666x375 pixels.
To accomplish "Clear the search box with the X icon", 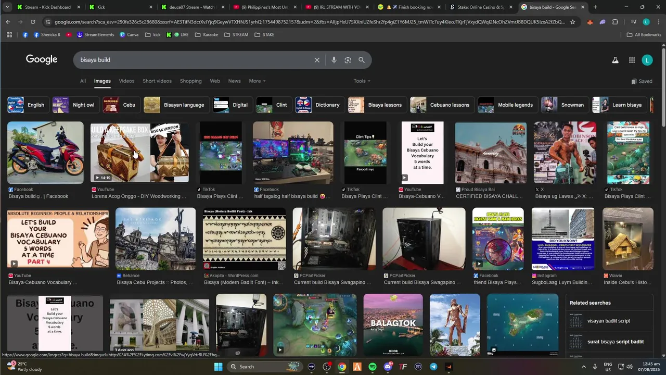I will tap(317, 60).
